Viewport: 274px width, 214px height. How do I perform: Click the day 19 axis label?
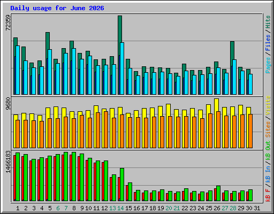point(161,208)
